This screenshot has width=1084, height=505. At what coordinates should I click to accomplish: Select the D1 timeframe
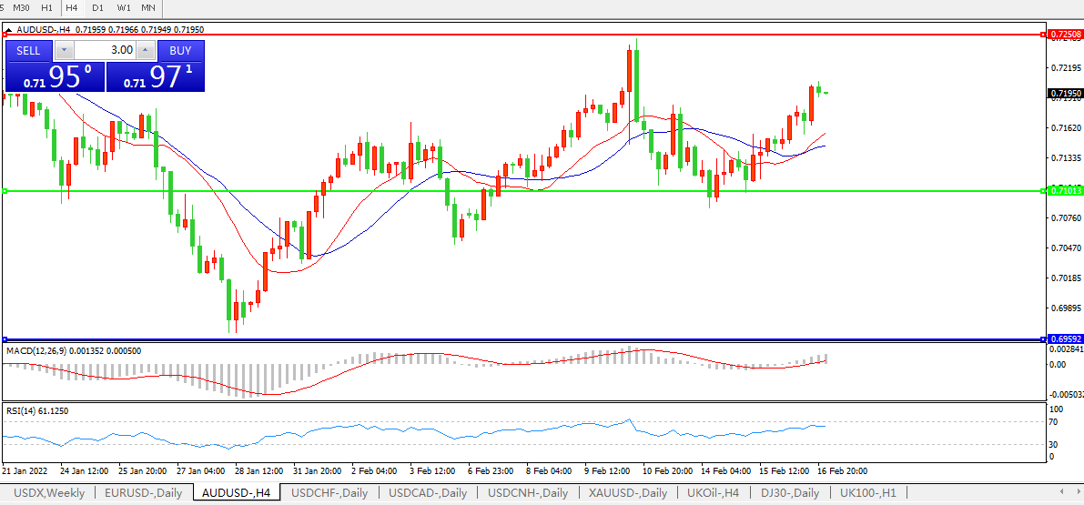click(98, 7)
